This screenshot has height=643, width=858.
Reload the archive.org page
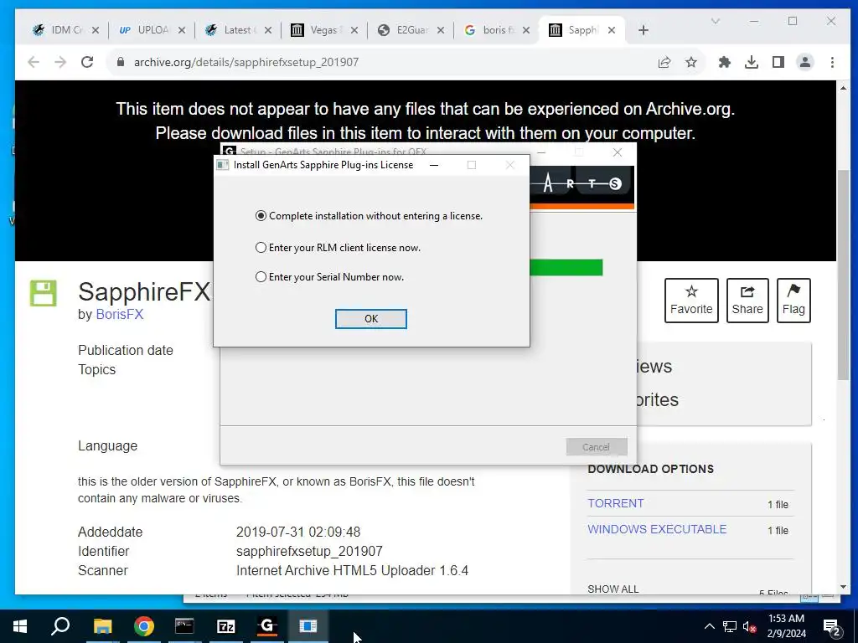pyautogui.click(x=87, y=62)
